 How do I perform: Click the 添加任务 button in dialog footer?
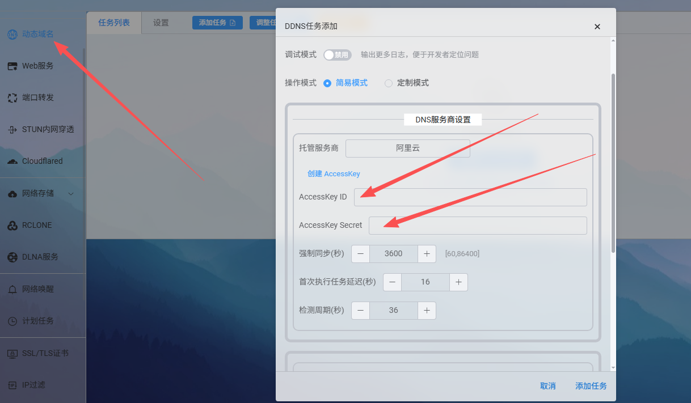click(591, 386)
